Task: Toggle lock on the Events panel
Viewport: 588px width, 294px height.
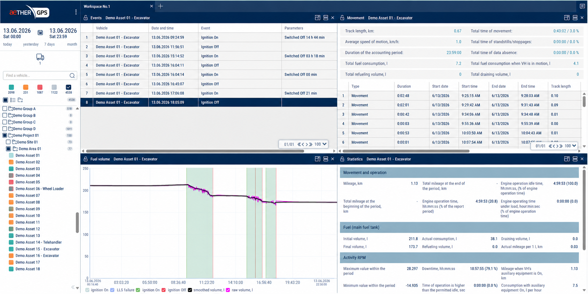Action: click(x=86, y=18)
